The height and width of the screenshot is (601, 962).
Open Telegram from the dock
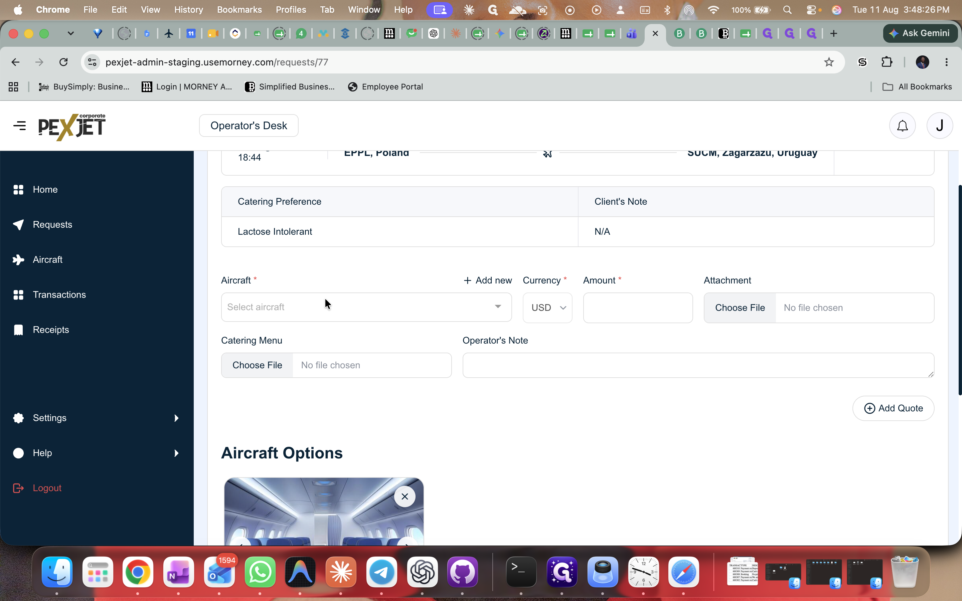click(x=381, y=572)
